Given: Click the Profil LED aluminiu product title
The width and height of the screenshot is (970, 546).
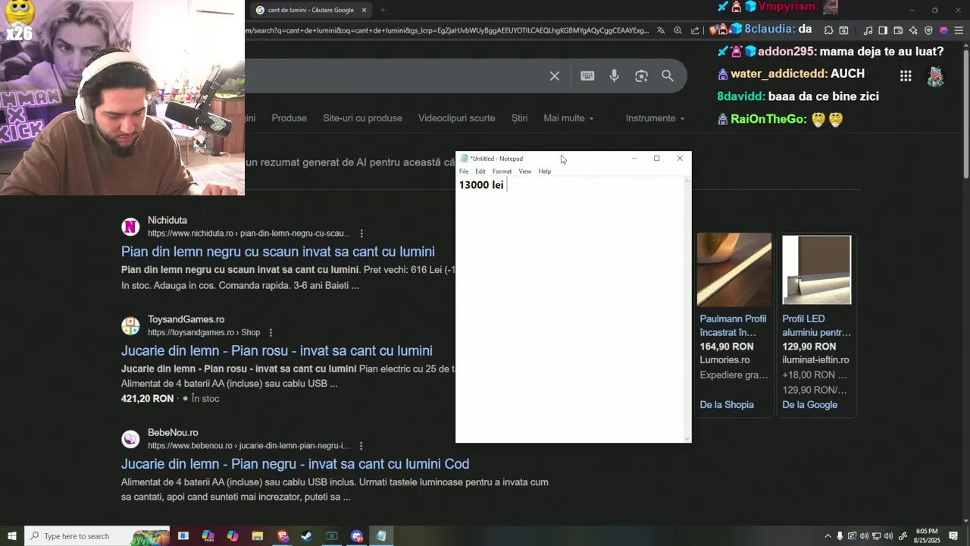Looking at the screenshot, I should [x=816, y=325].
